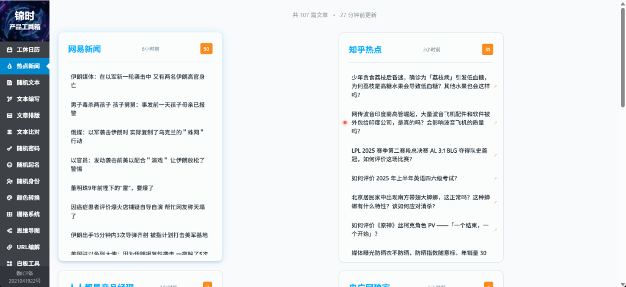Open 颜色转换 sidebar tool
Image resolution: width=626 pixels, height=287 pixels.
click(24, 198)
